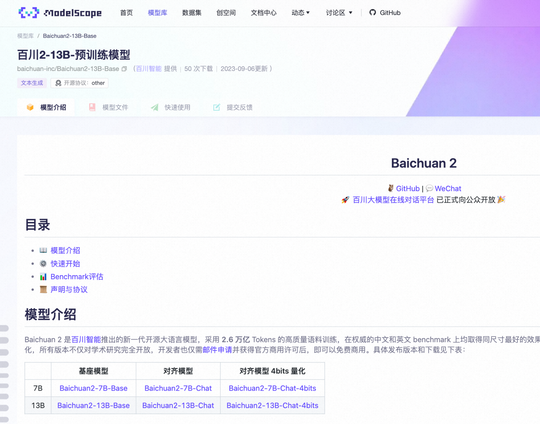Expand the 动态 dropdown menu
The width and height of the screenshot is (540, 424).
coord(301,13)
